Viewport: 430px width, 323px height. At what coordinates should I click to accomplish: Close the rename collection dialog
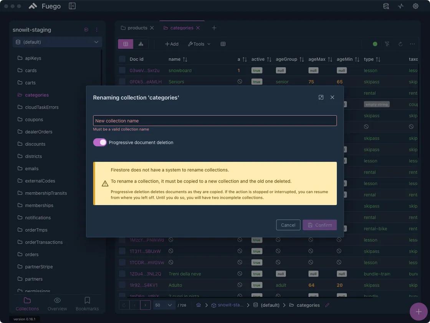[x=332, y=97]
